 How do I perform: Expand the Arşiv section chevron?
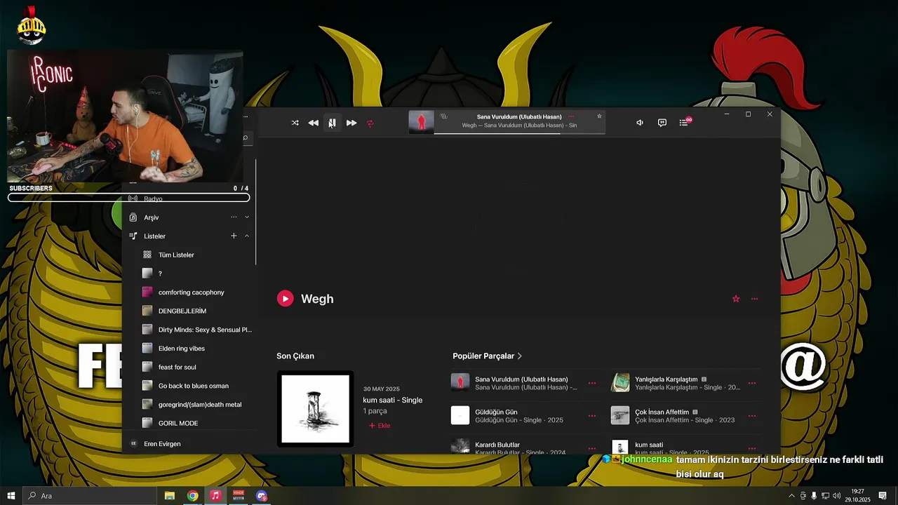(247, 217)
